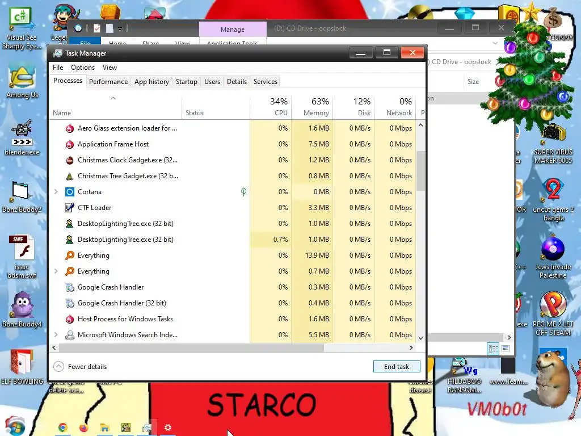Open the SUPER VIRUS MAKER 9005 desktop icon
581x436 pixels.
(553, 145)
